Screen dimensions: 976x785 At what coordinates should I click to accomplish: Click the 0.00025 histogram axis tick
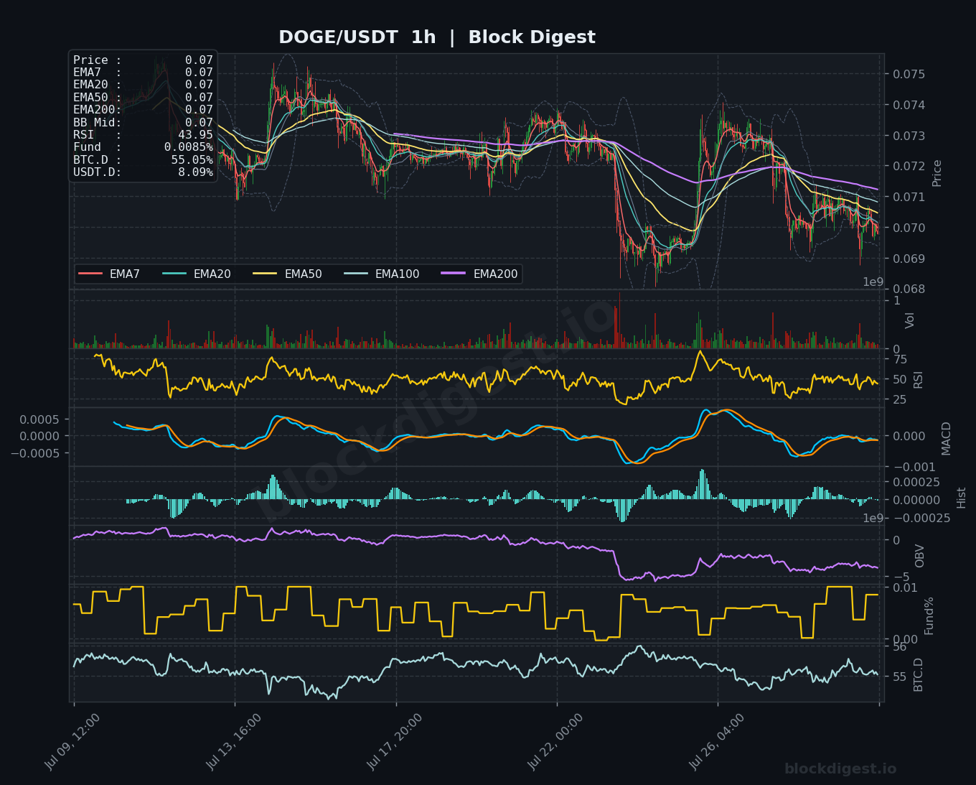[916, 482]
